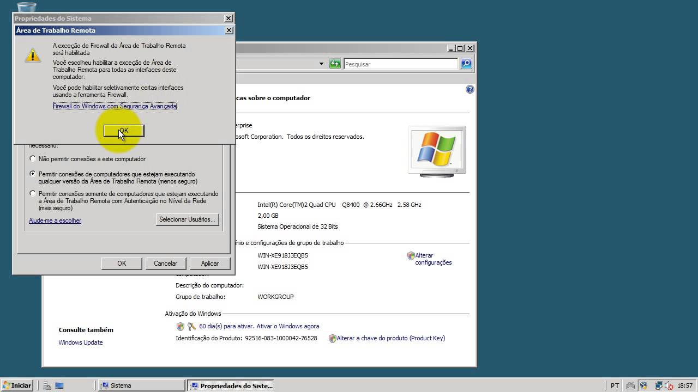Click the WORKGROUP value text
The width and height of the screenshot is (698, 392).
275,297
